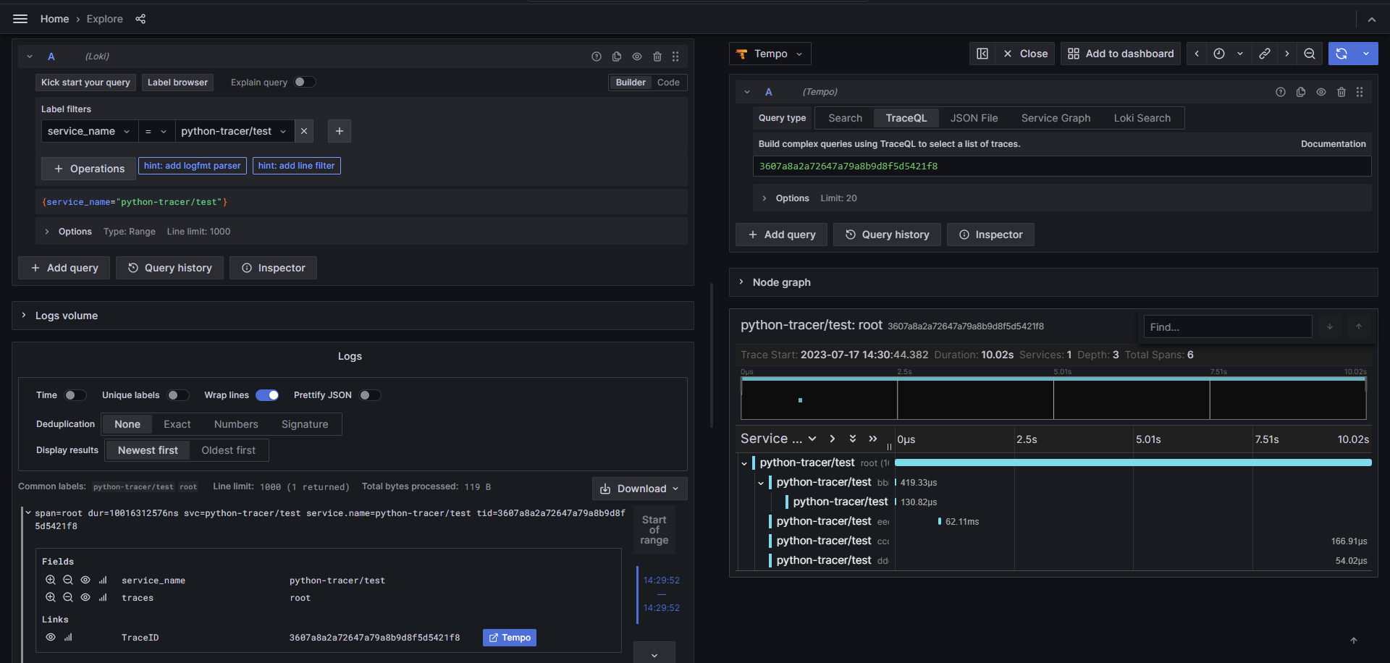Click the help icon in Tempo query row
This screenshot has width=1390, height=663.
click(x=1281, y=92)
